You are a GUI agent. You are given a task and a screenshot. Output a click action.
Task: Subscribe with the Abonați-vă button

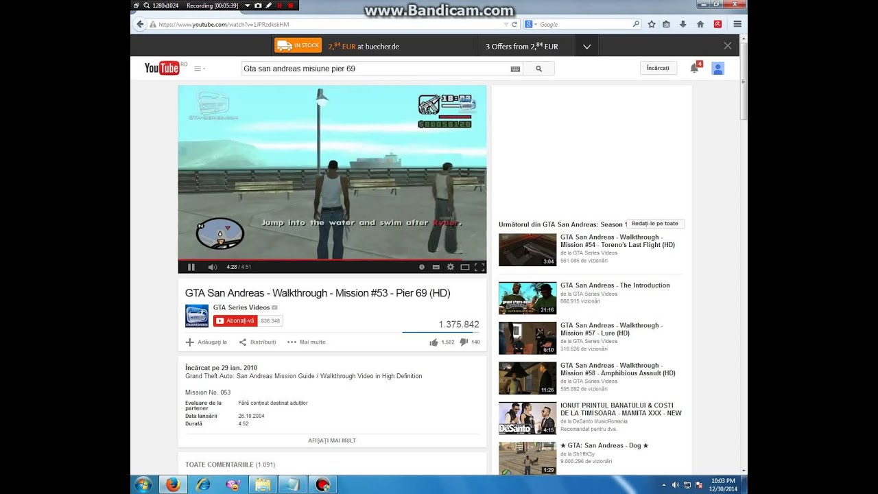(x=235, y=320)
